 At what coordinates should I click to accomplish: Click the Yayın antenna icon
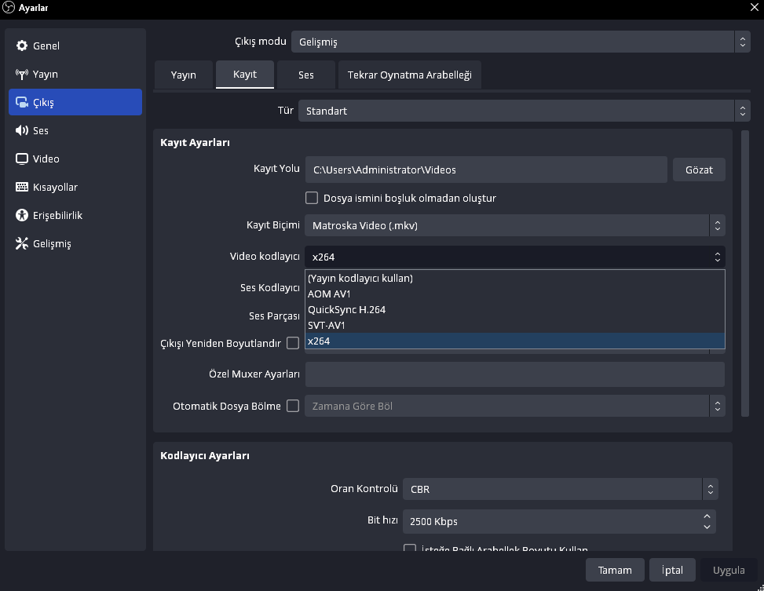click(22, 75)
